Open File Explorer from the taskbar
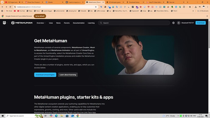Screen dimensions: 210x118 pyautogui.click(x=61, y=116)
